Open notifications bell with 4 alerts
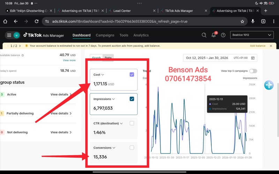 214,35
